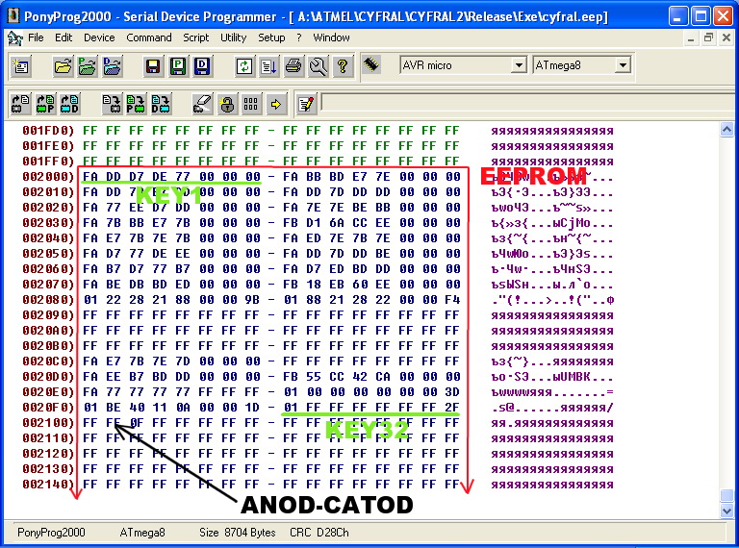
Task: Open security and configuration bits padlock icon
Action: tap(227, 104)
